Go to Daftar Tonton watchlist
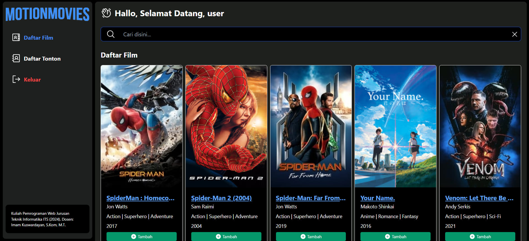 click(42, 59)
